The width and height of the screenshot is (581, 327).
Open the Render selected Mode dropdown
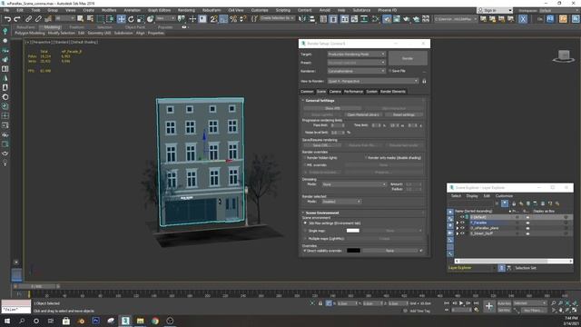[x=341, y=202]
